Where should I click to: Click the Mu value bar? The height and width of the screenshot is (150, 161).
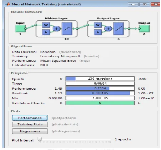click(x=100, y=98)
